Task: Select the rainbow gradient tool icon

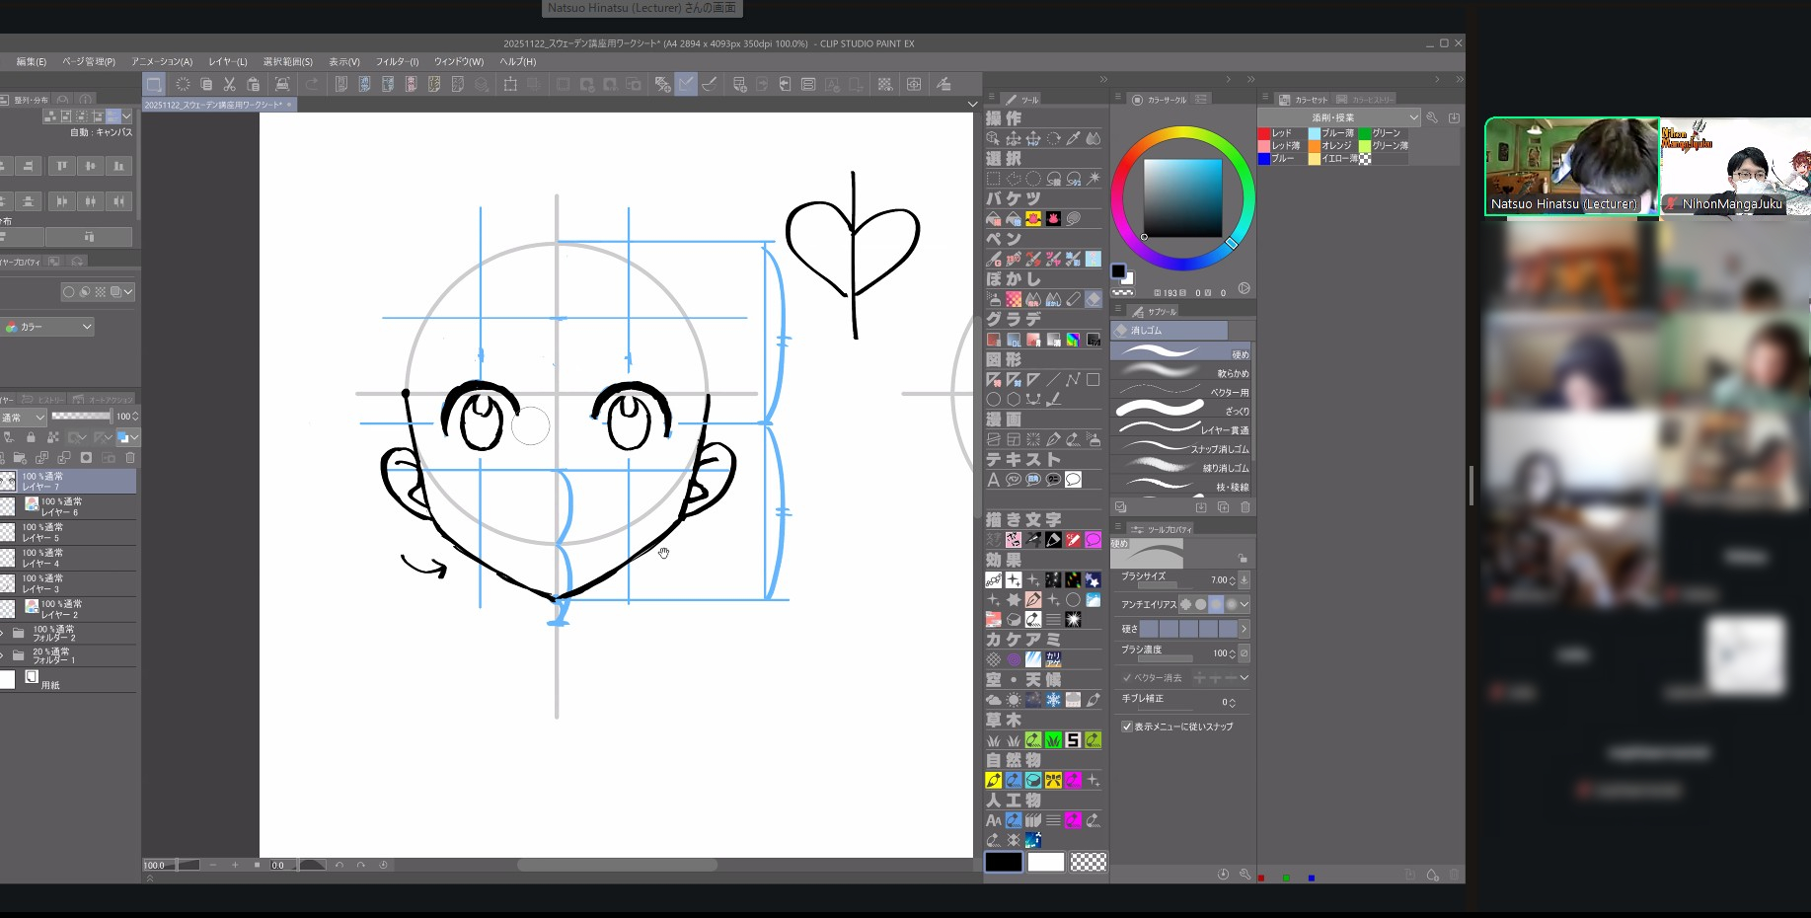Action: [x=1073, y=340]
